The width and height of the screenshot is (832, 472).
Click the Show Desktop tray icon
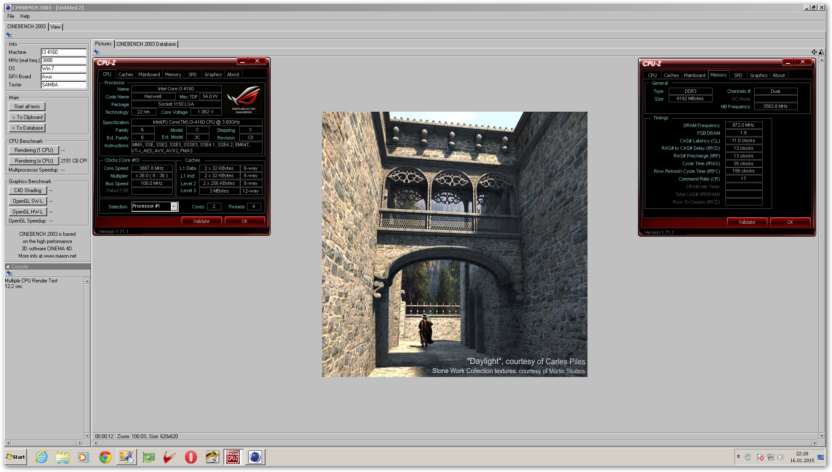821,457
